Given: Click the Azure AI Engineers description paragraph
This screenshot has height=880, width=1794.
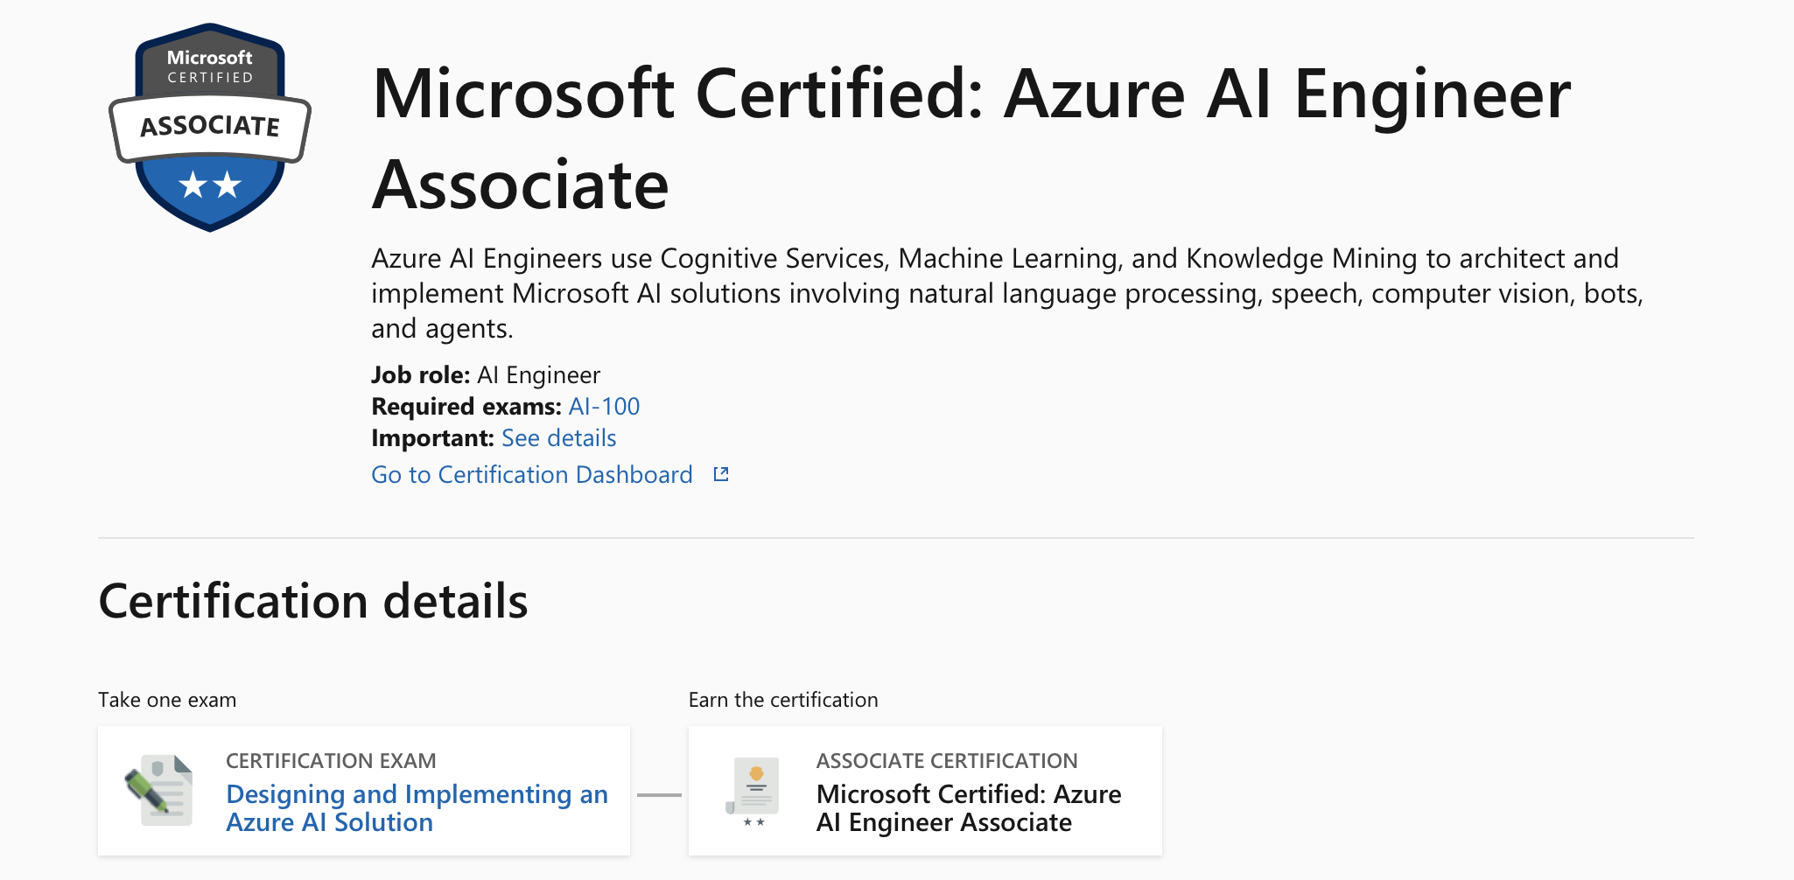Looking at the screenshot, I should coord(1006,293).
